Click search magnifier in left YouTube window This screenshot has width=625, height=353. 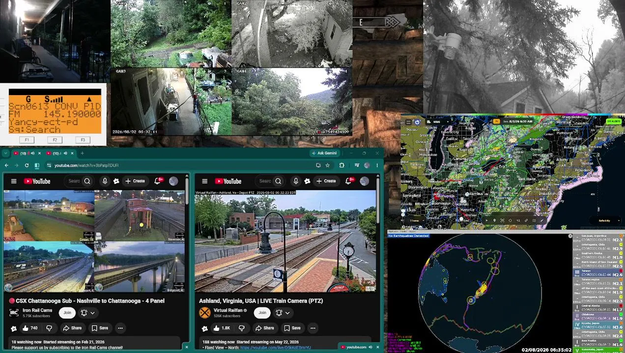tap(87, 181)
